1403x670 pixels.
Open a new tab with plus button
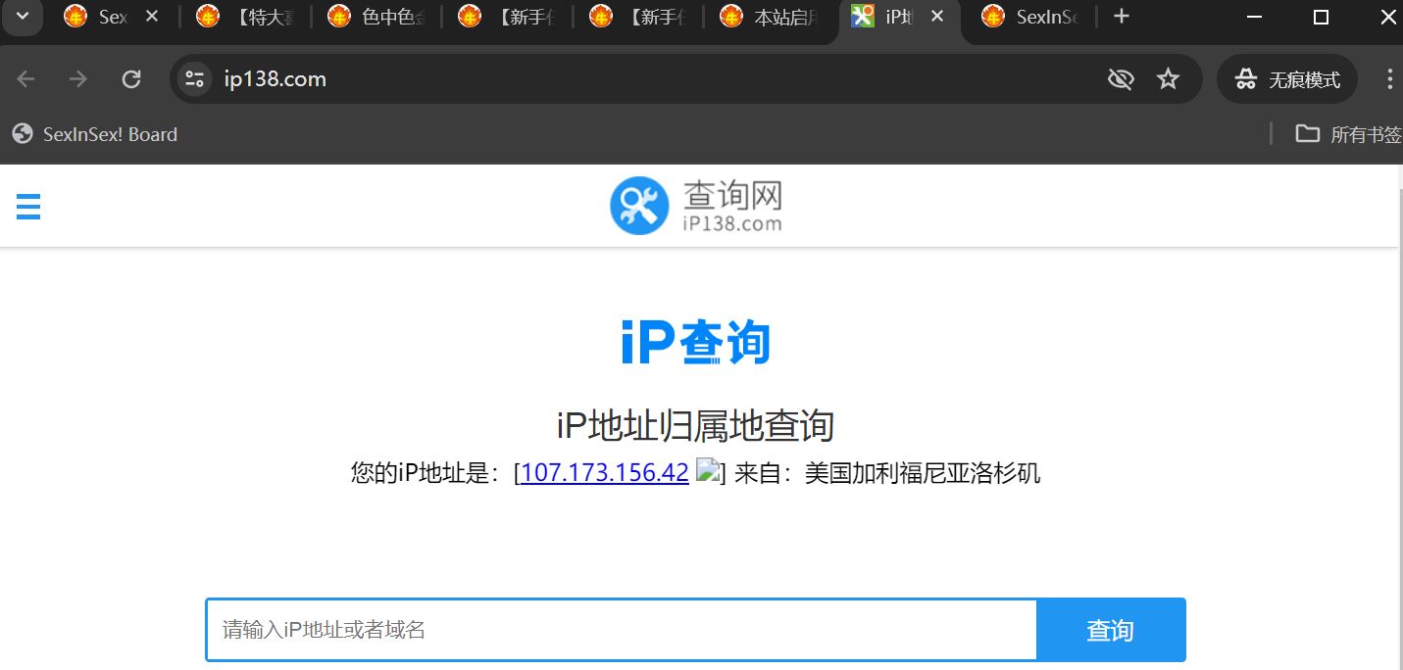(1123, 17)
